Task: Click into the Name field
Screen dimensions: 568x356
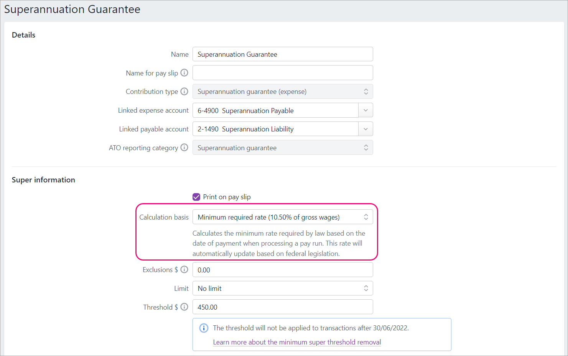Action: (x=283, y=54)
